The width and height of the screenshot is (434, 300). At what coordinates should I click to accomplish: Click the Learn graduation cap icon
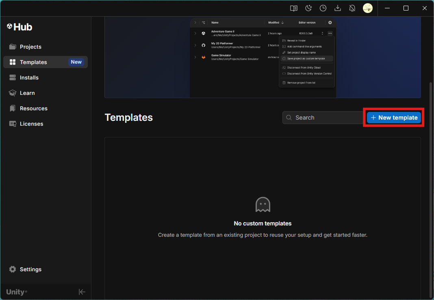pos(13,93)
